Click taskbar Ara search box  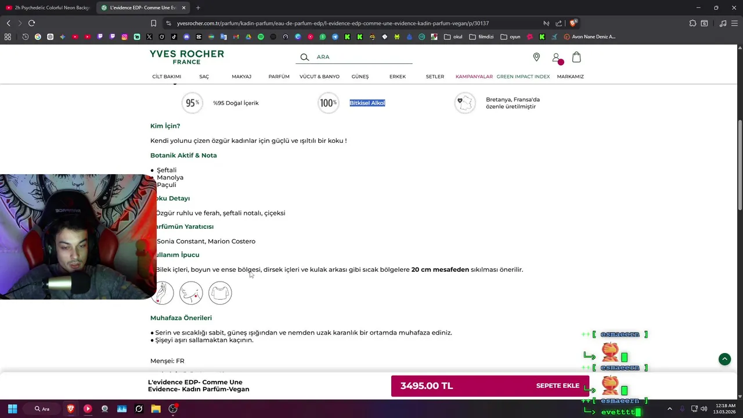(x=41, y=409)
